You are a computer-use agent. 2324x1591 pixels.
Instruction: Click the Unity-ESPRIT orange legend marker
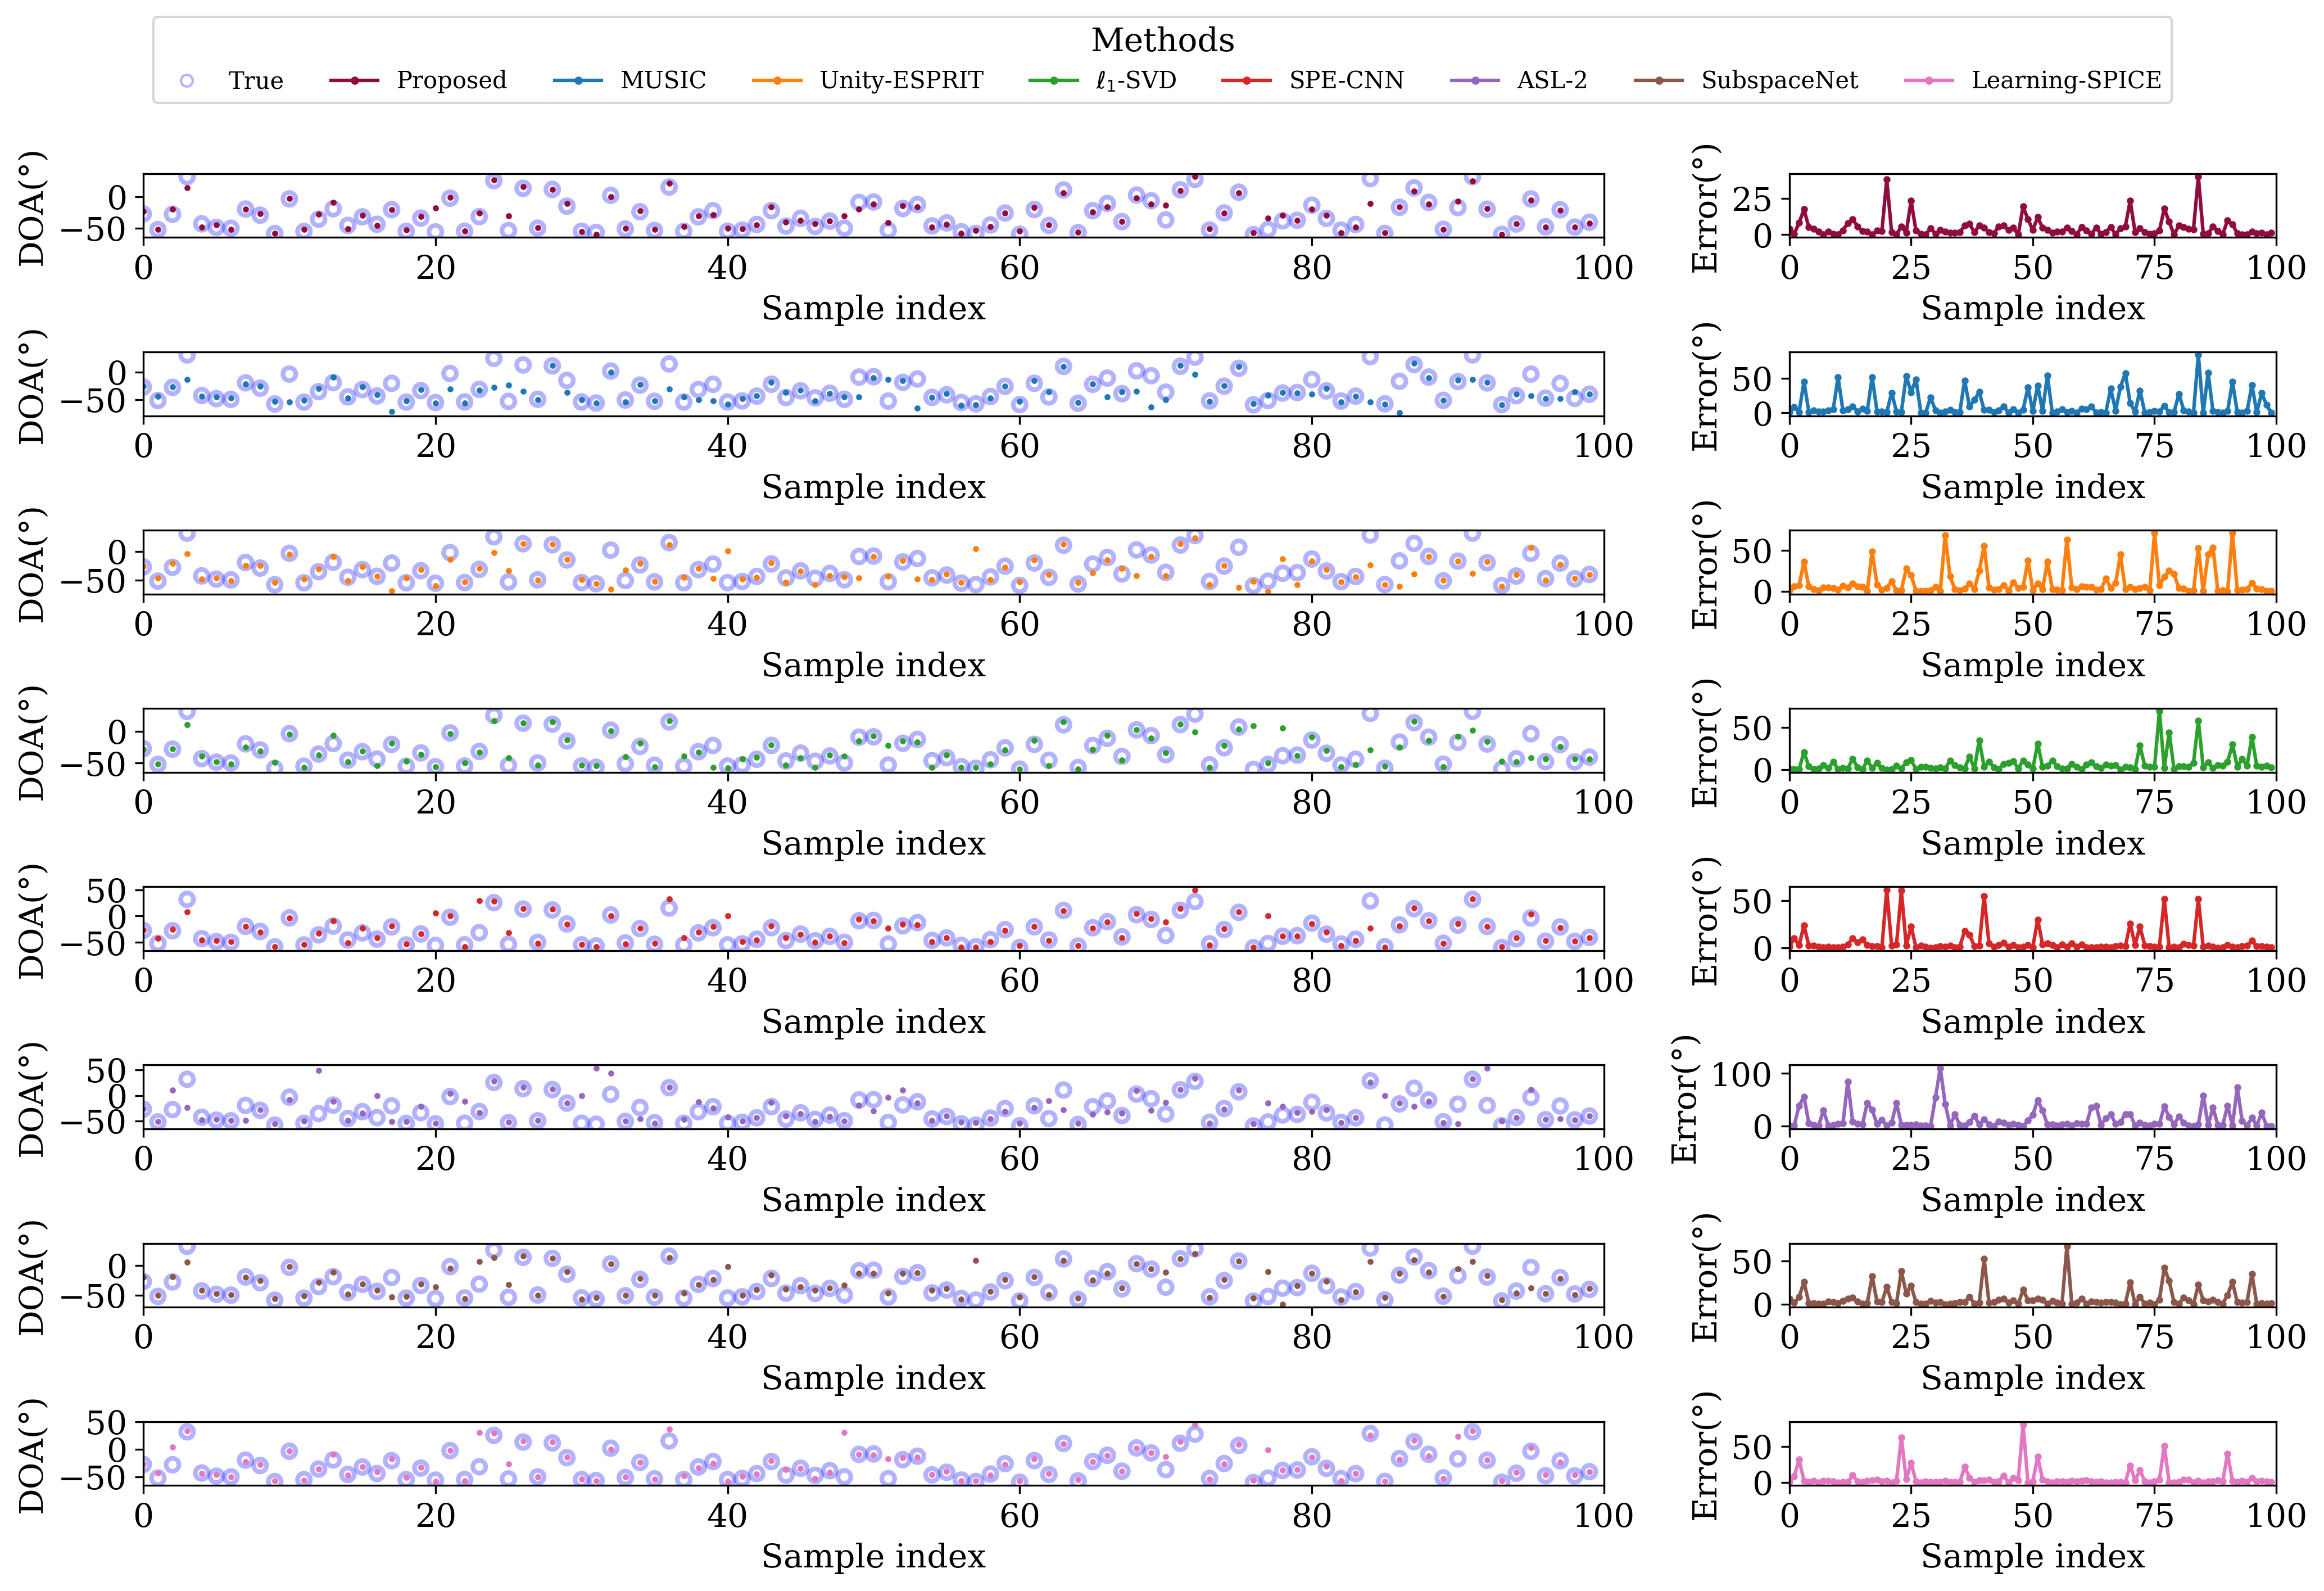coord(777,81)
